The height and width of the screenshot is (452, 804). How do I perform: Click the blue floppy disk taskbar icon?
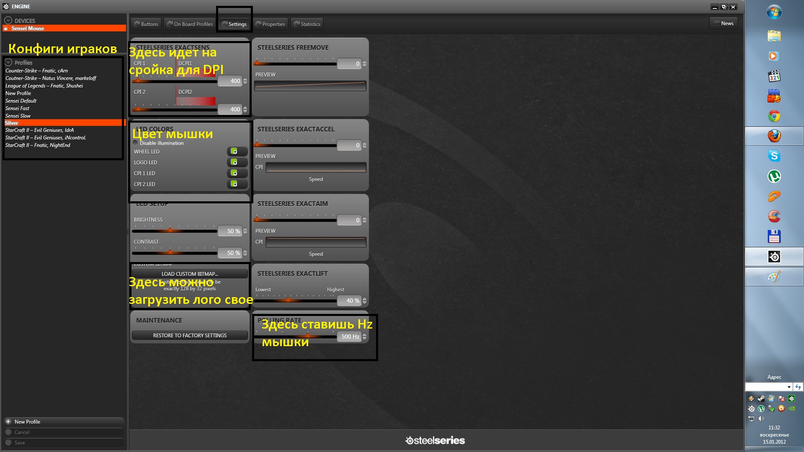774,236
